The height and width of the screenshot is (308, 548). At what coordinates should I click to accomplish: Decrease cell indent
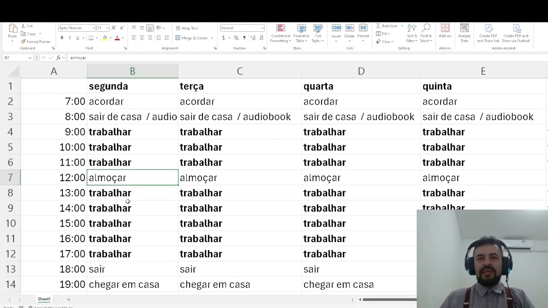159,38
